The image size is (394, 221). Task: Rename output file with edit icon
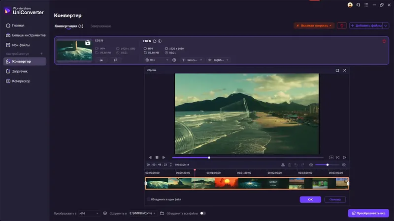[155, 41]
